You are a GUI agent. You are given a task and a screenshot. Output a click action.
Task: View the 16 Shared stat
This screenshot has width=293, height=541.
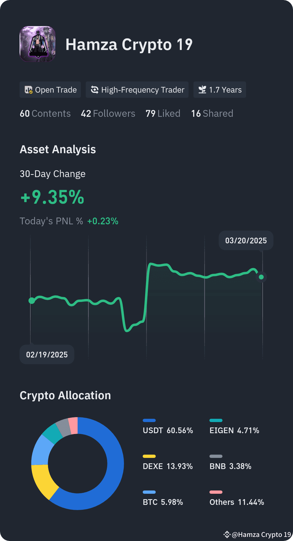[212, 114]
